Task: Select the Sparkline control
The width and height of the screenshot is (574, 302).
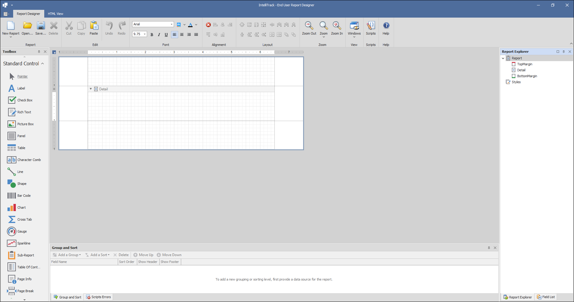Action: pyautogui.click(x=24, y=243)
